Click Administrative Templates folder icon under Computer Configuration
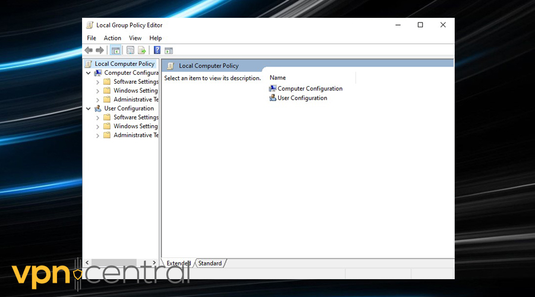The height and width of the screenshot is (297, 535). [107, 99]
